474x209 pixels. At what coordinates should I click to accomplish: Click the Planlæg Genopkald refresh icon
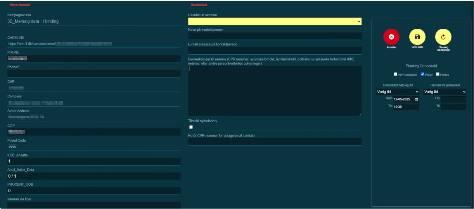(443, 37)
